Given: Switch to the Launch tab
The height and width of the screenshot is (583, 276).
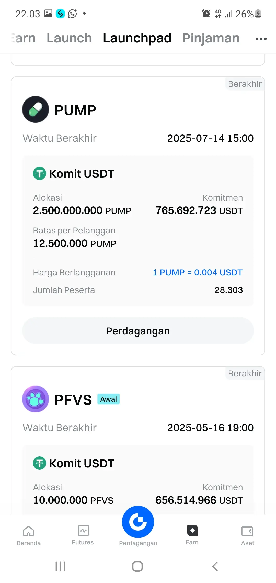Looking at the screenshot, I should pyautogui.click(x=69, y=38).
